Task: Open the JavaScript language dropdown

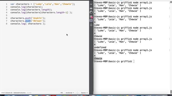Action: [70, 93]
